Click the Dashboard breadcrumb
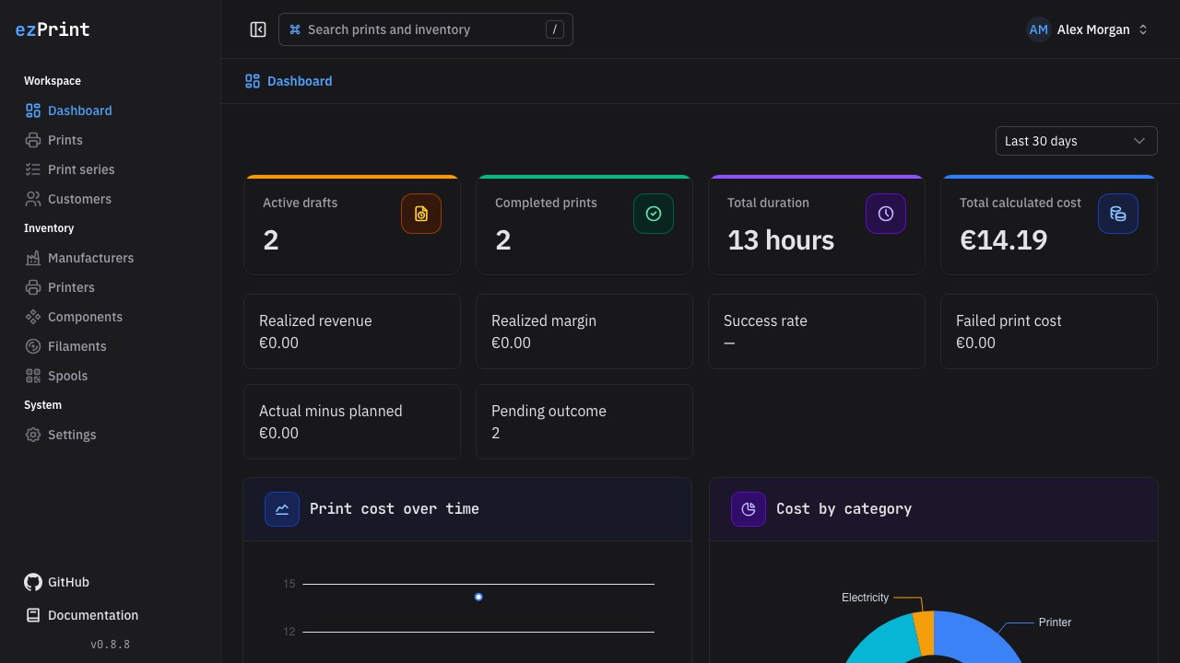The width and height of the screenshot is (1180, 663). [x=289, y=81]
